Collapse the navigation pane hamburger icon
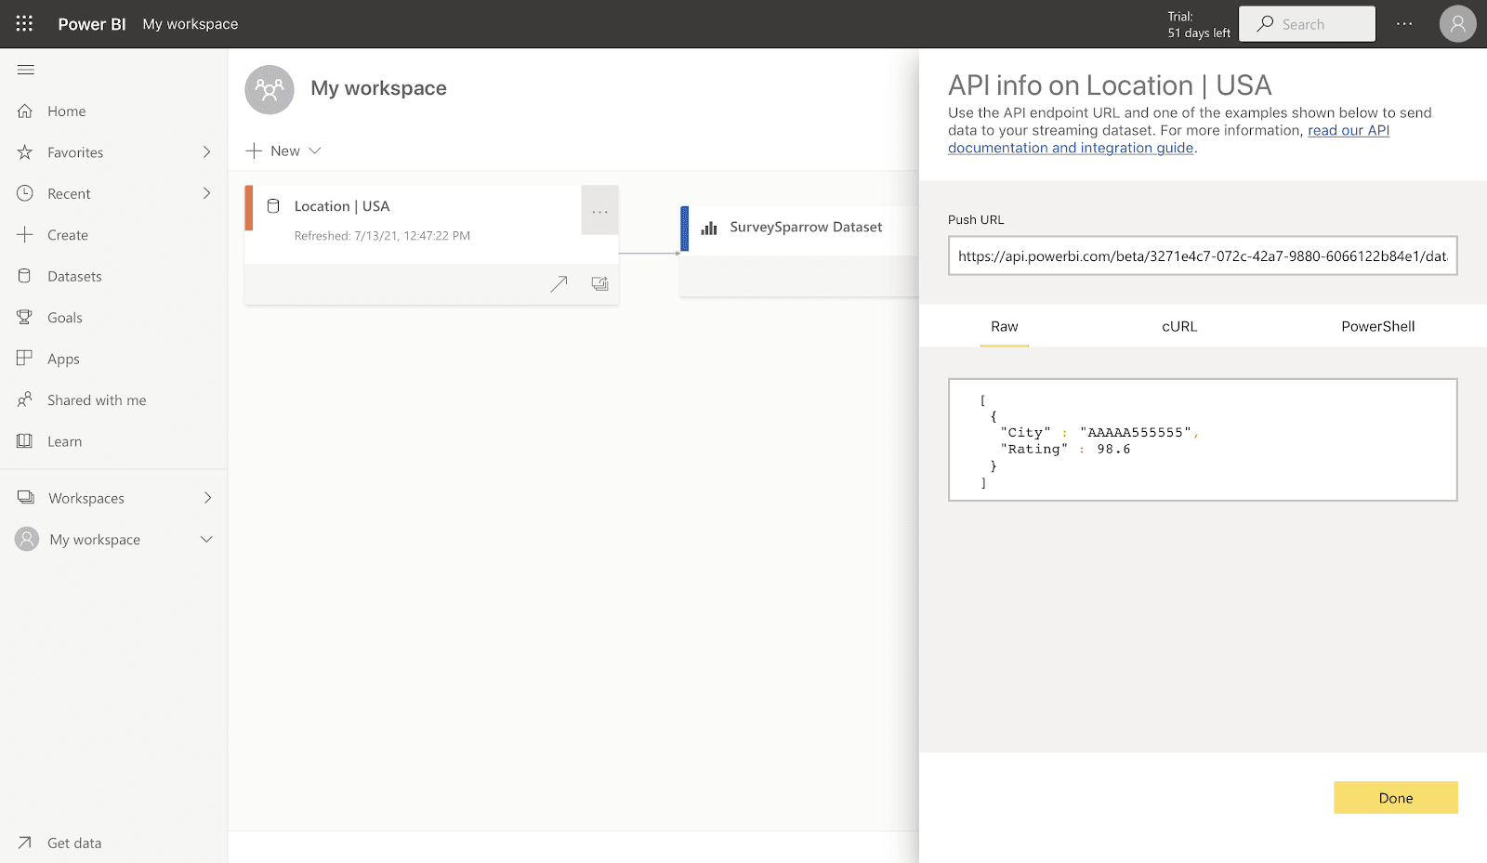This screenshot has width=1487, height=863. coord(26,70)
